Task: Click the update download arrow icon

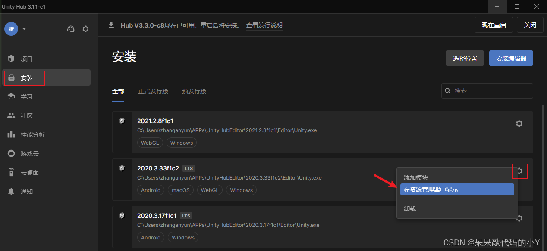Action: click(111, 25)
